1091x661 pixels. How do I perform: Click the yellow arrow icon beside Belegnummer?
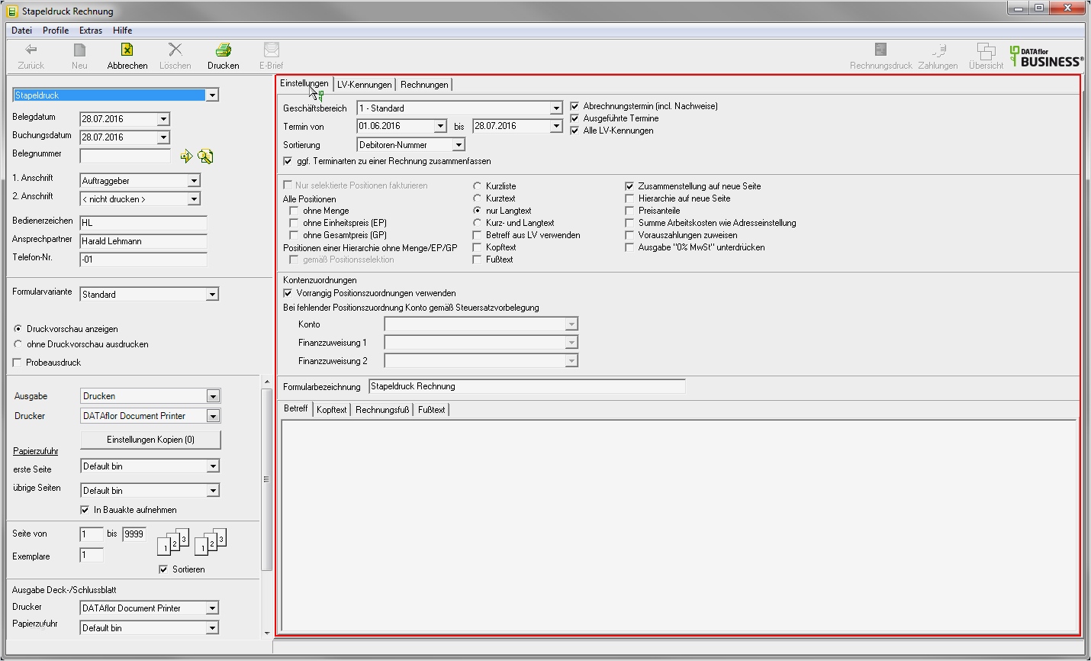point(186,156)
